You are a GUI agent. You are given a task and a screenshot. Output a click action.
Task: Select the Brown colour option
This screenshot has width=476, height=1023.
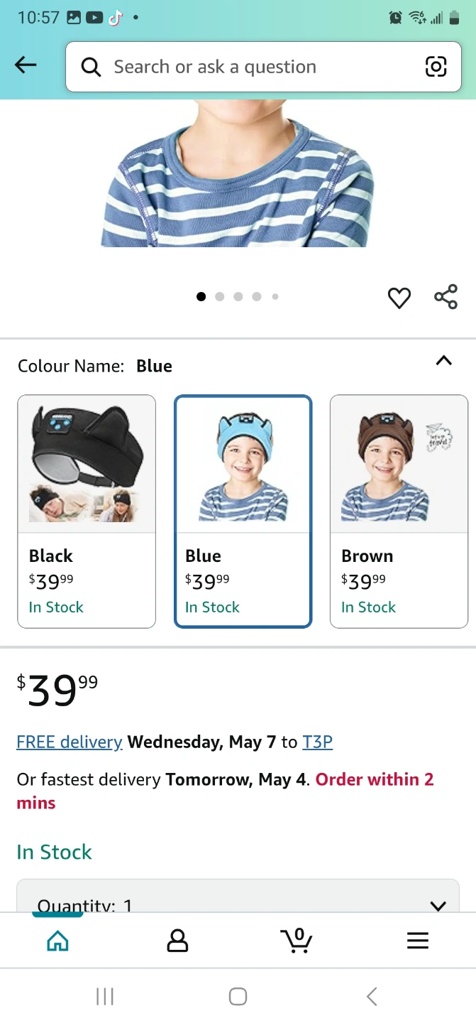click(399, 511)
